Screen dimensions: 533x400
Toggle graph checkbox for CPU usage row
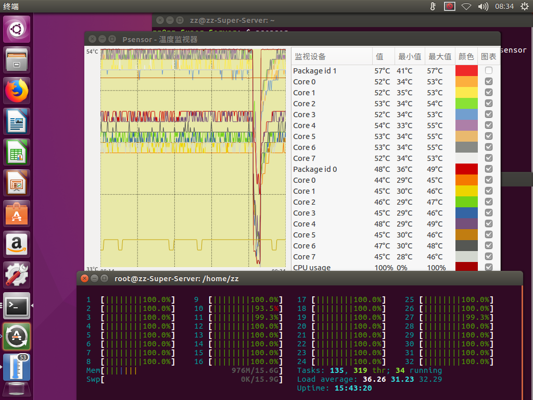(488, 267)
